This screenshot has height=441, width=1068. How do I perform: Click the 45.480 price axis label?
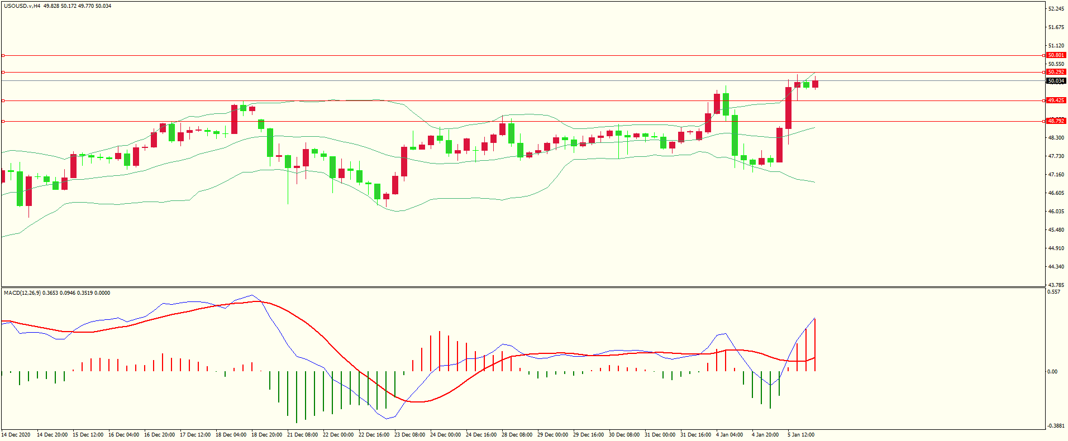coord(1056,230)
